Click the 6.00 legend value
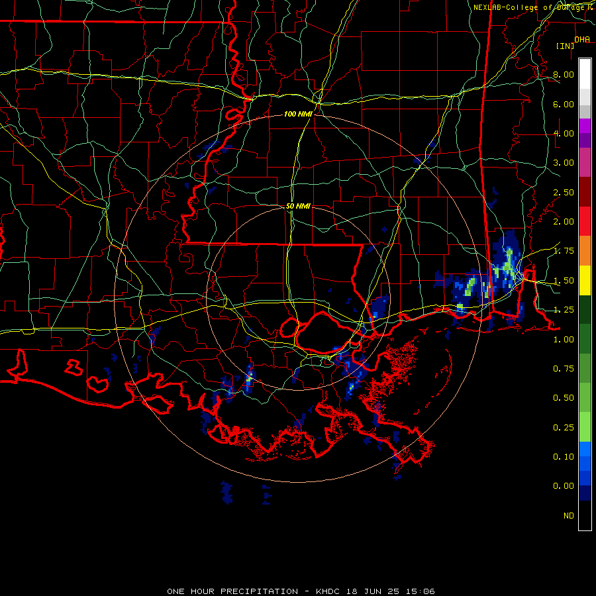 (564, 104)
